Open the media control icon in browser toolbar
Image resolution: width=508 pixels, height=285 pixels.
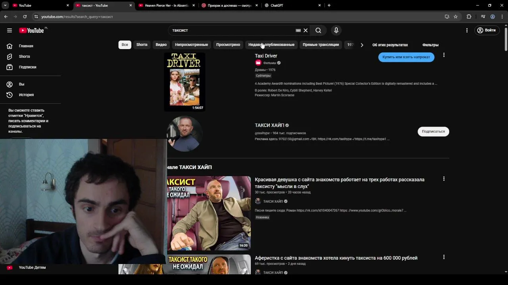(x=483, y=17)
